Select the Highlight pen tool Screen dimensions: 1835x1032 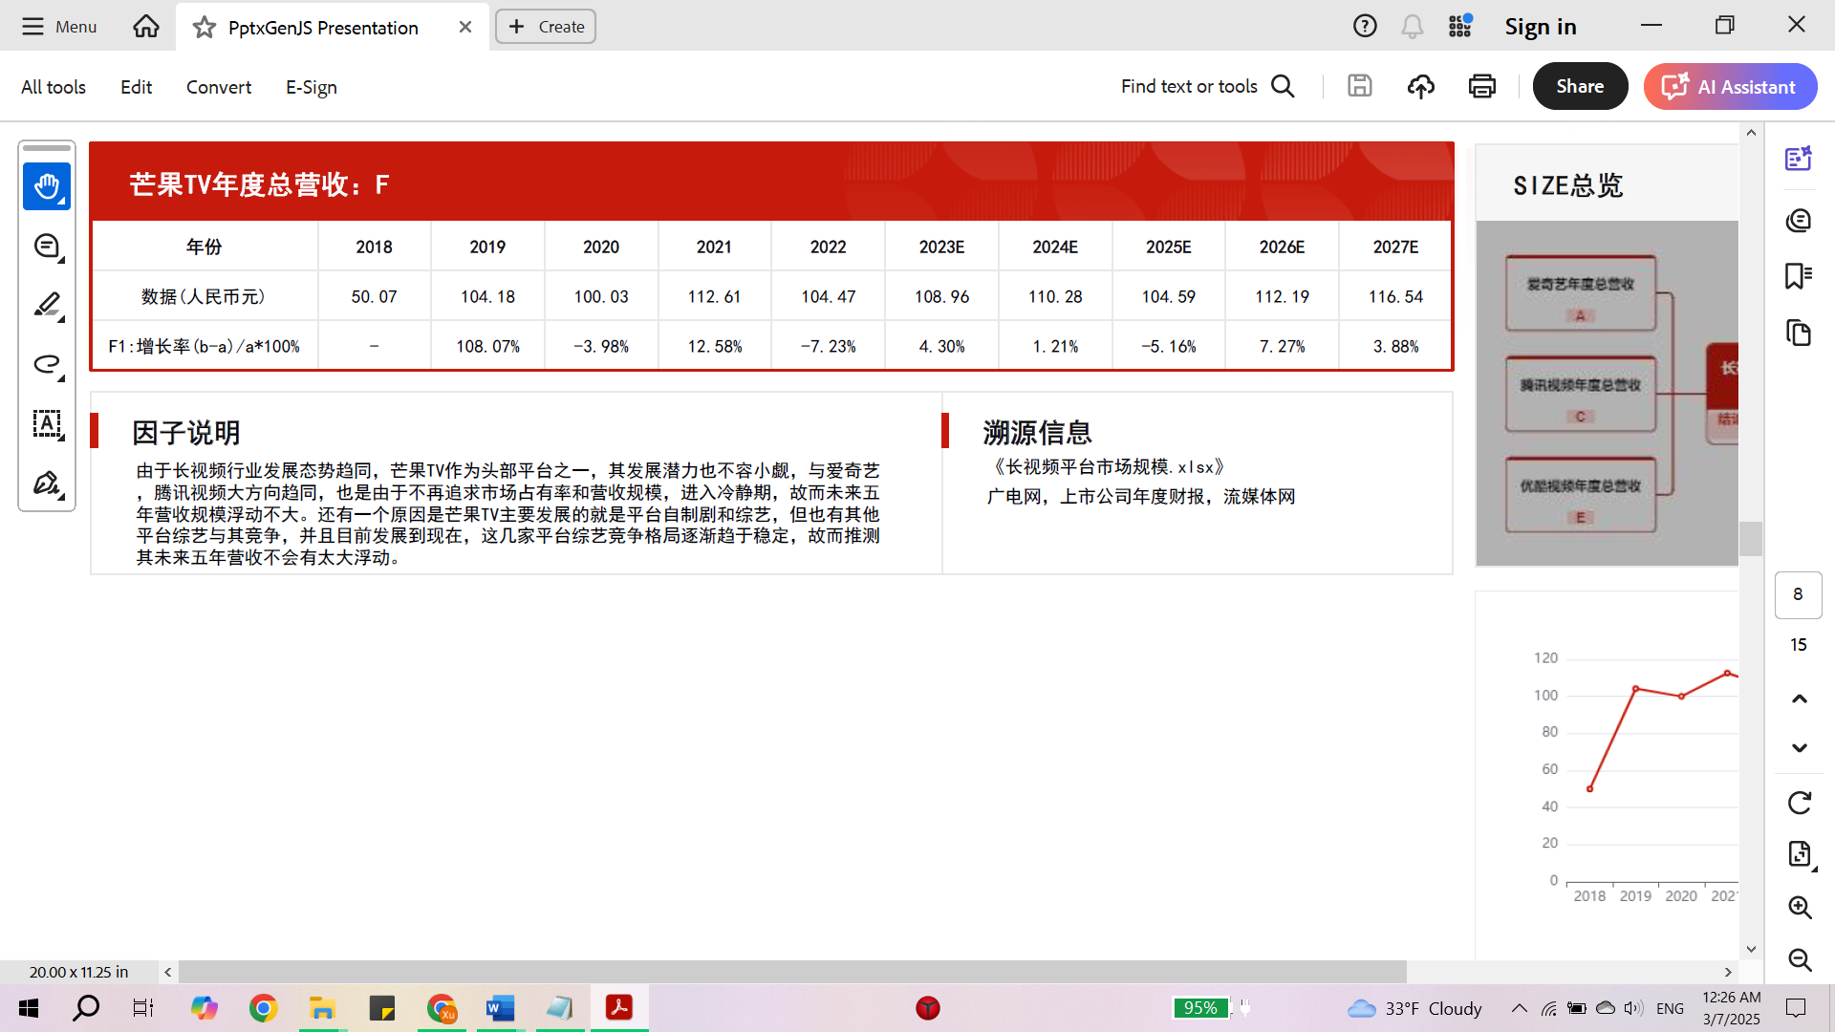(47, 305)
